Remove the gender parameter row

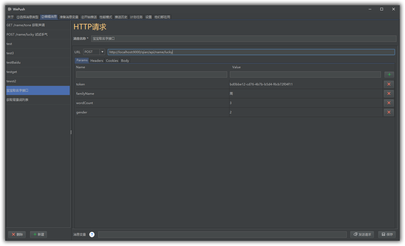pos(389,112)
